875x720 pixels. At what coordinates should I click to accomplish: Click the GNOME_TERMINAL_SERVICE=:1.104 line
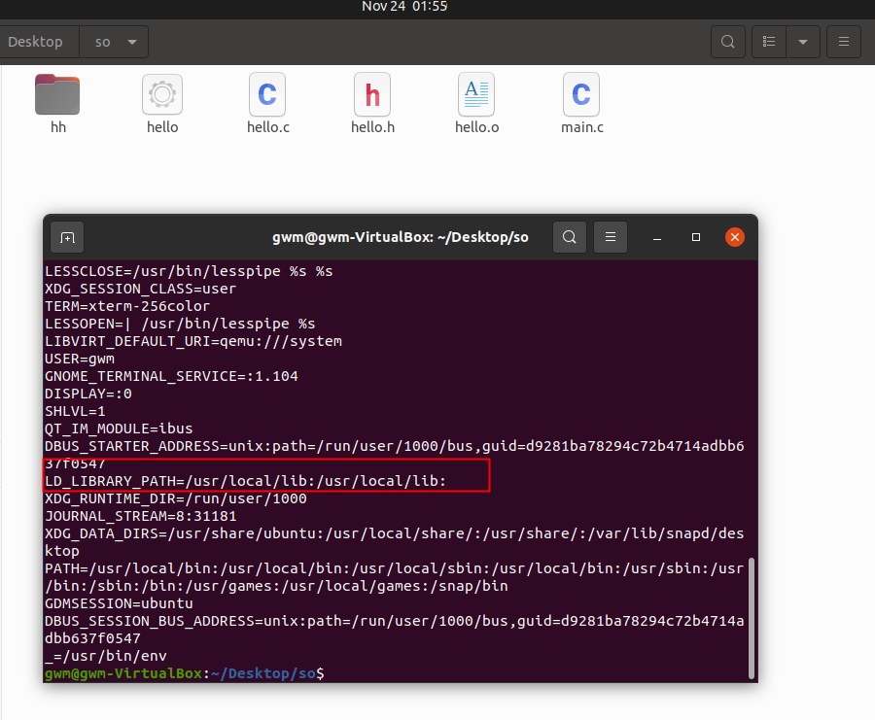[171, 376]
